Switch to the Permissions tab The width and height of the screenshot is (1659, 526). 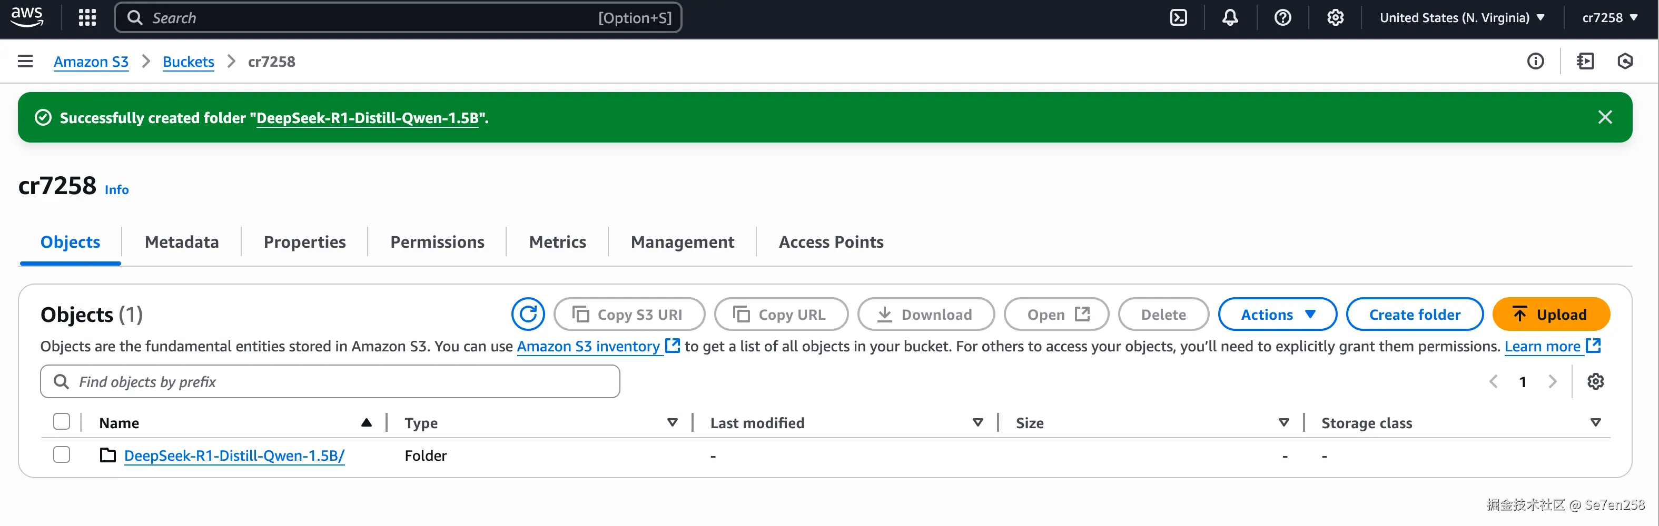tap(437, 242)
